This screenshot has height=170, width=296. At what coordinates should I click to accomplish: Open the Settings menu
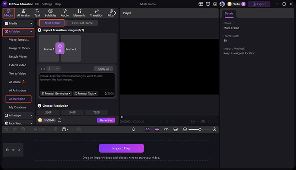click(x=47, y=4)
